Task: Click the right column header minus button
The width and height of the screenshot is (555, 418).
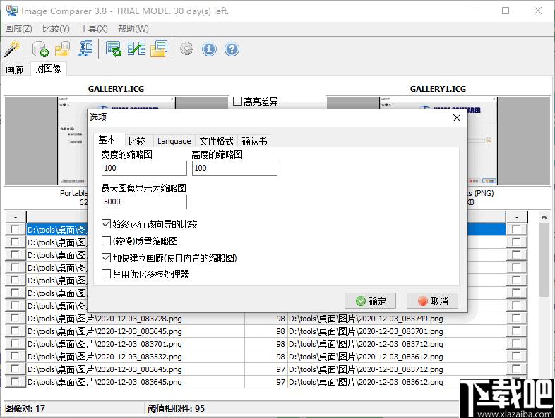Action: (517, 216)
